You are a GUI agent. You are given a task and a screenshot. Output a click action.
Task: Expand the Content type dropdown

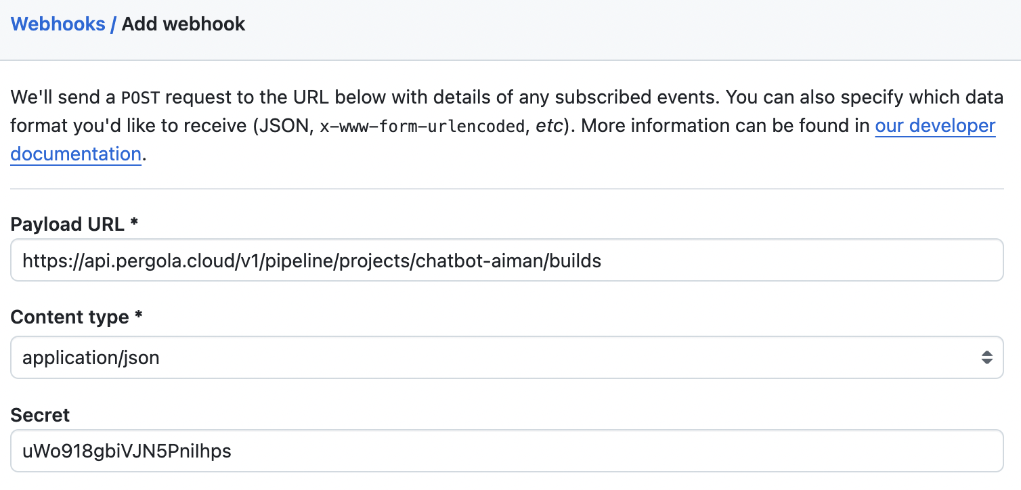(506, 357)
